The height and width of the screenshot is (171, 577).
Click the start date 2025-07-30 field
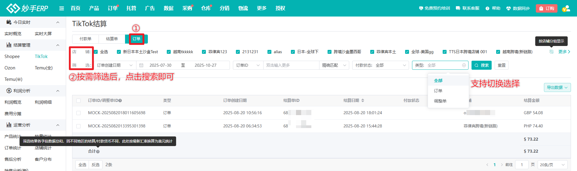click(160, 65)
